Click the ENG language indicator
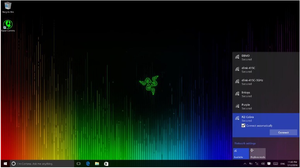The image size is (300, 168). click(x=283, y=164)
